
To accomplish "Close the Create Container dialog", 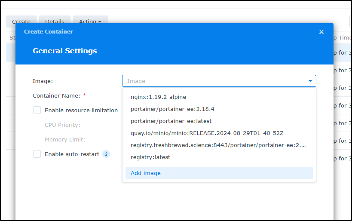I will pos(321,32).
